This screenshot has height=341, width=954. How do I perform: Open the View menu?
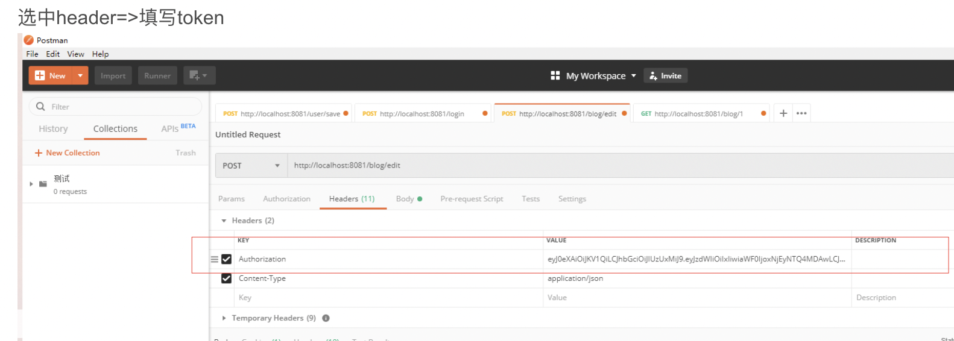click(x=75, y=54)
